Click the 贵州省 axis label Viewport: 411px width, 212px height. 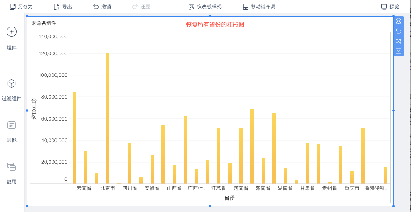click(x=329, y=188)
